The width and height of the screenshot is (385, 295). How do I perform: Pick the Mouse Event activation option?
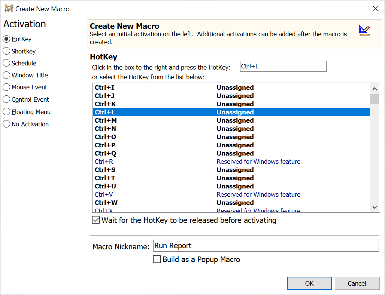click(6, 87)
